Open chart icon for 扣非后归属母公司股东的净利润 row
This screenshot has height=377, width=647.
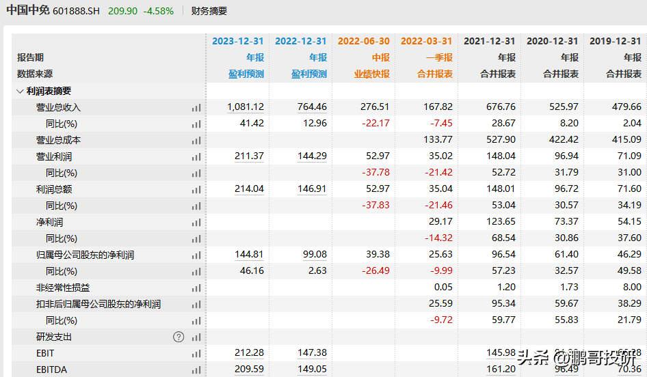pos(196,305)
